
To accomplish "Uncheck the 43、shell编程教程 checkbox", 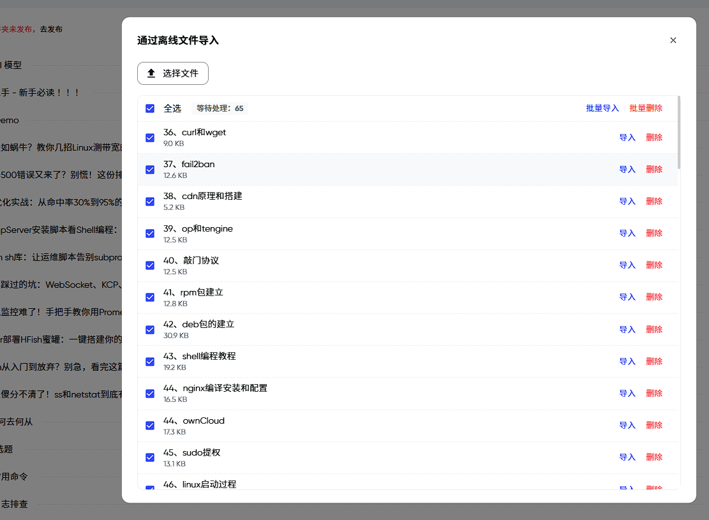I will [x=150, y=362].
